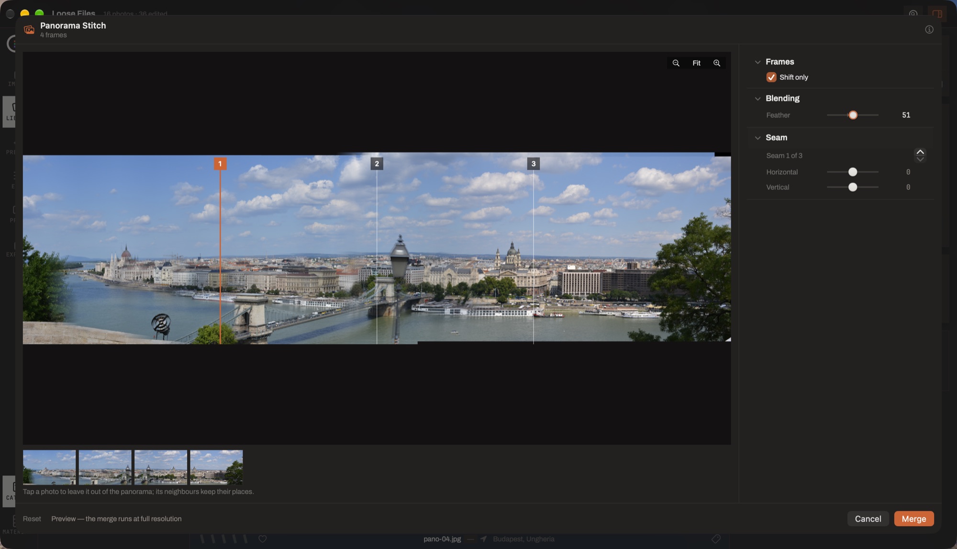Screen dimensions: 957x549
Task: Click the '4 frames' subtitle
Action: point(53,35)
